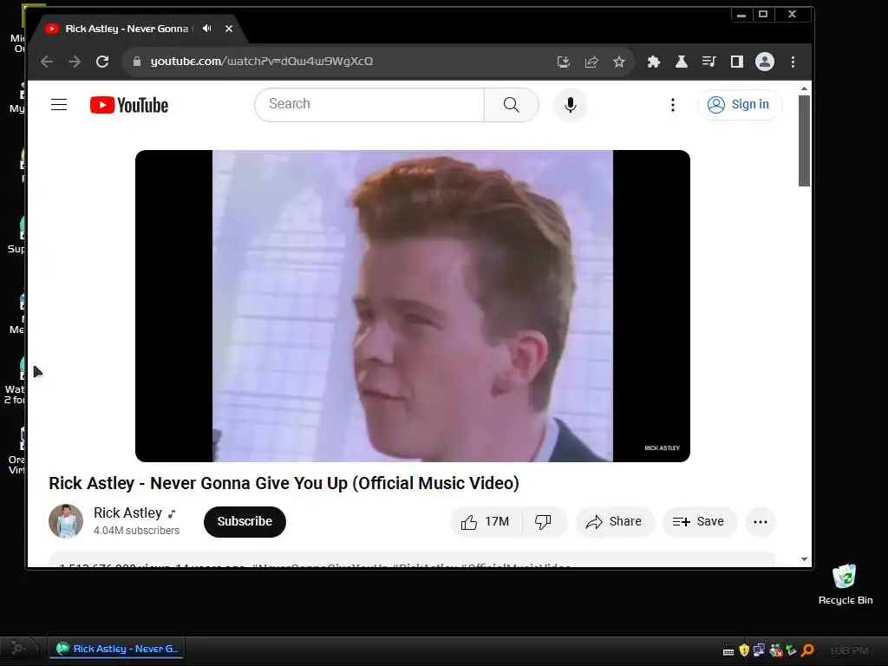Image resolution: width=888 pixels, height=666 pixels.
Task: Open the keyboard icon in system tray
Action: 728,651
